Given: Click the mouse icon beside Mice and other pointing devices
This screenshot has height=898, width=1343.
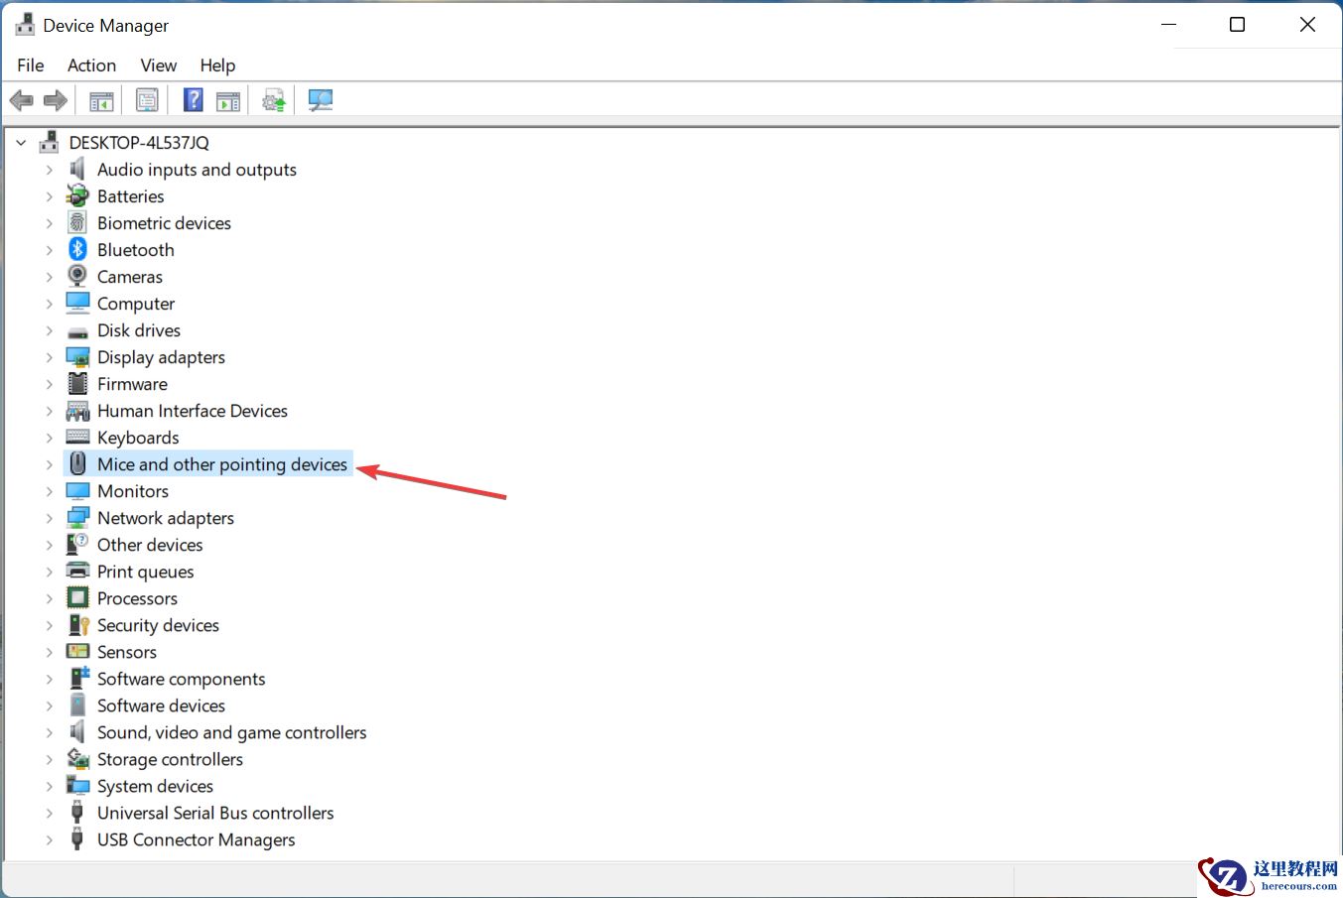Looking at the screenshot, I should tap(77, 464).
